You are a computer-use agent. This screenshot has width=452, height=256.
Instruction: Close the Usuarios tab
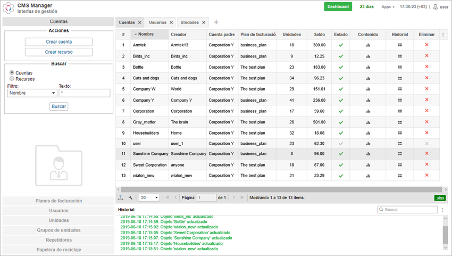pyautogui.click(x=171, y=22)
